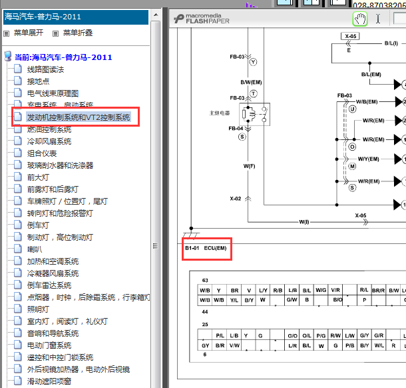Click the 主继电器 relay symbol
The width and height of the screenshot is (406, 388).
(x=254, y=114)
